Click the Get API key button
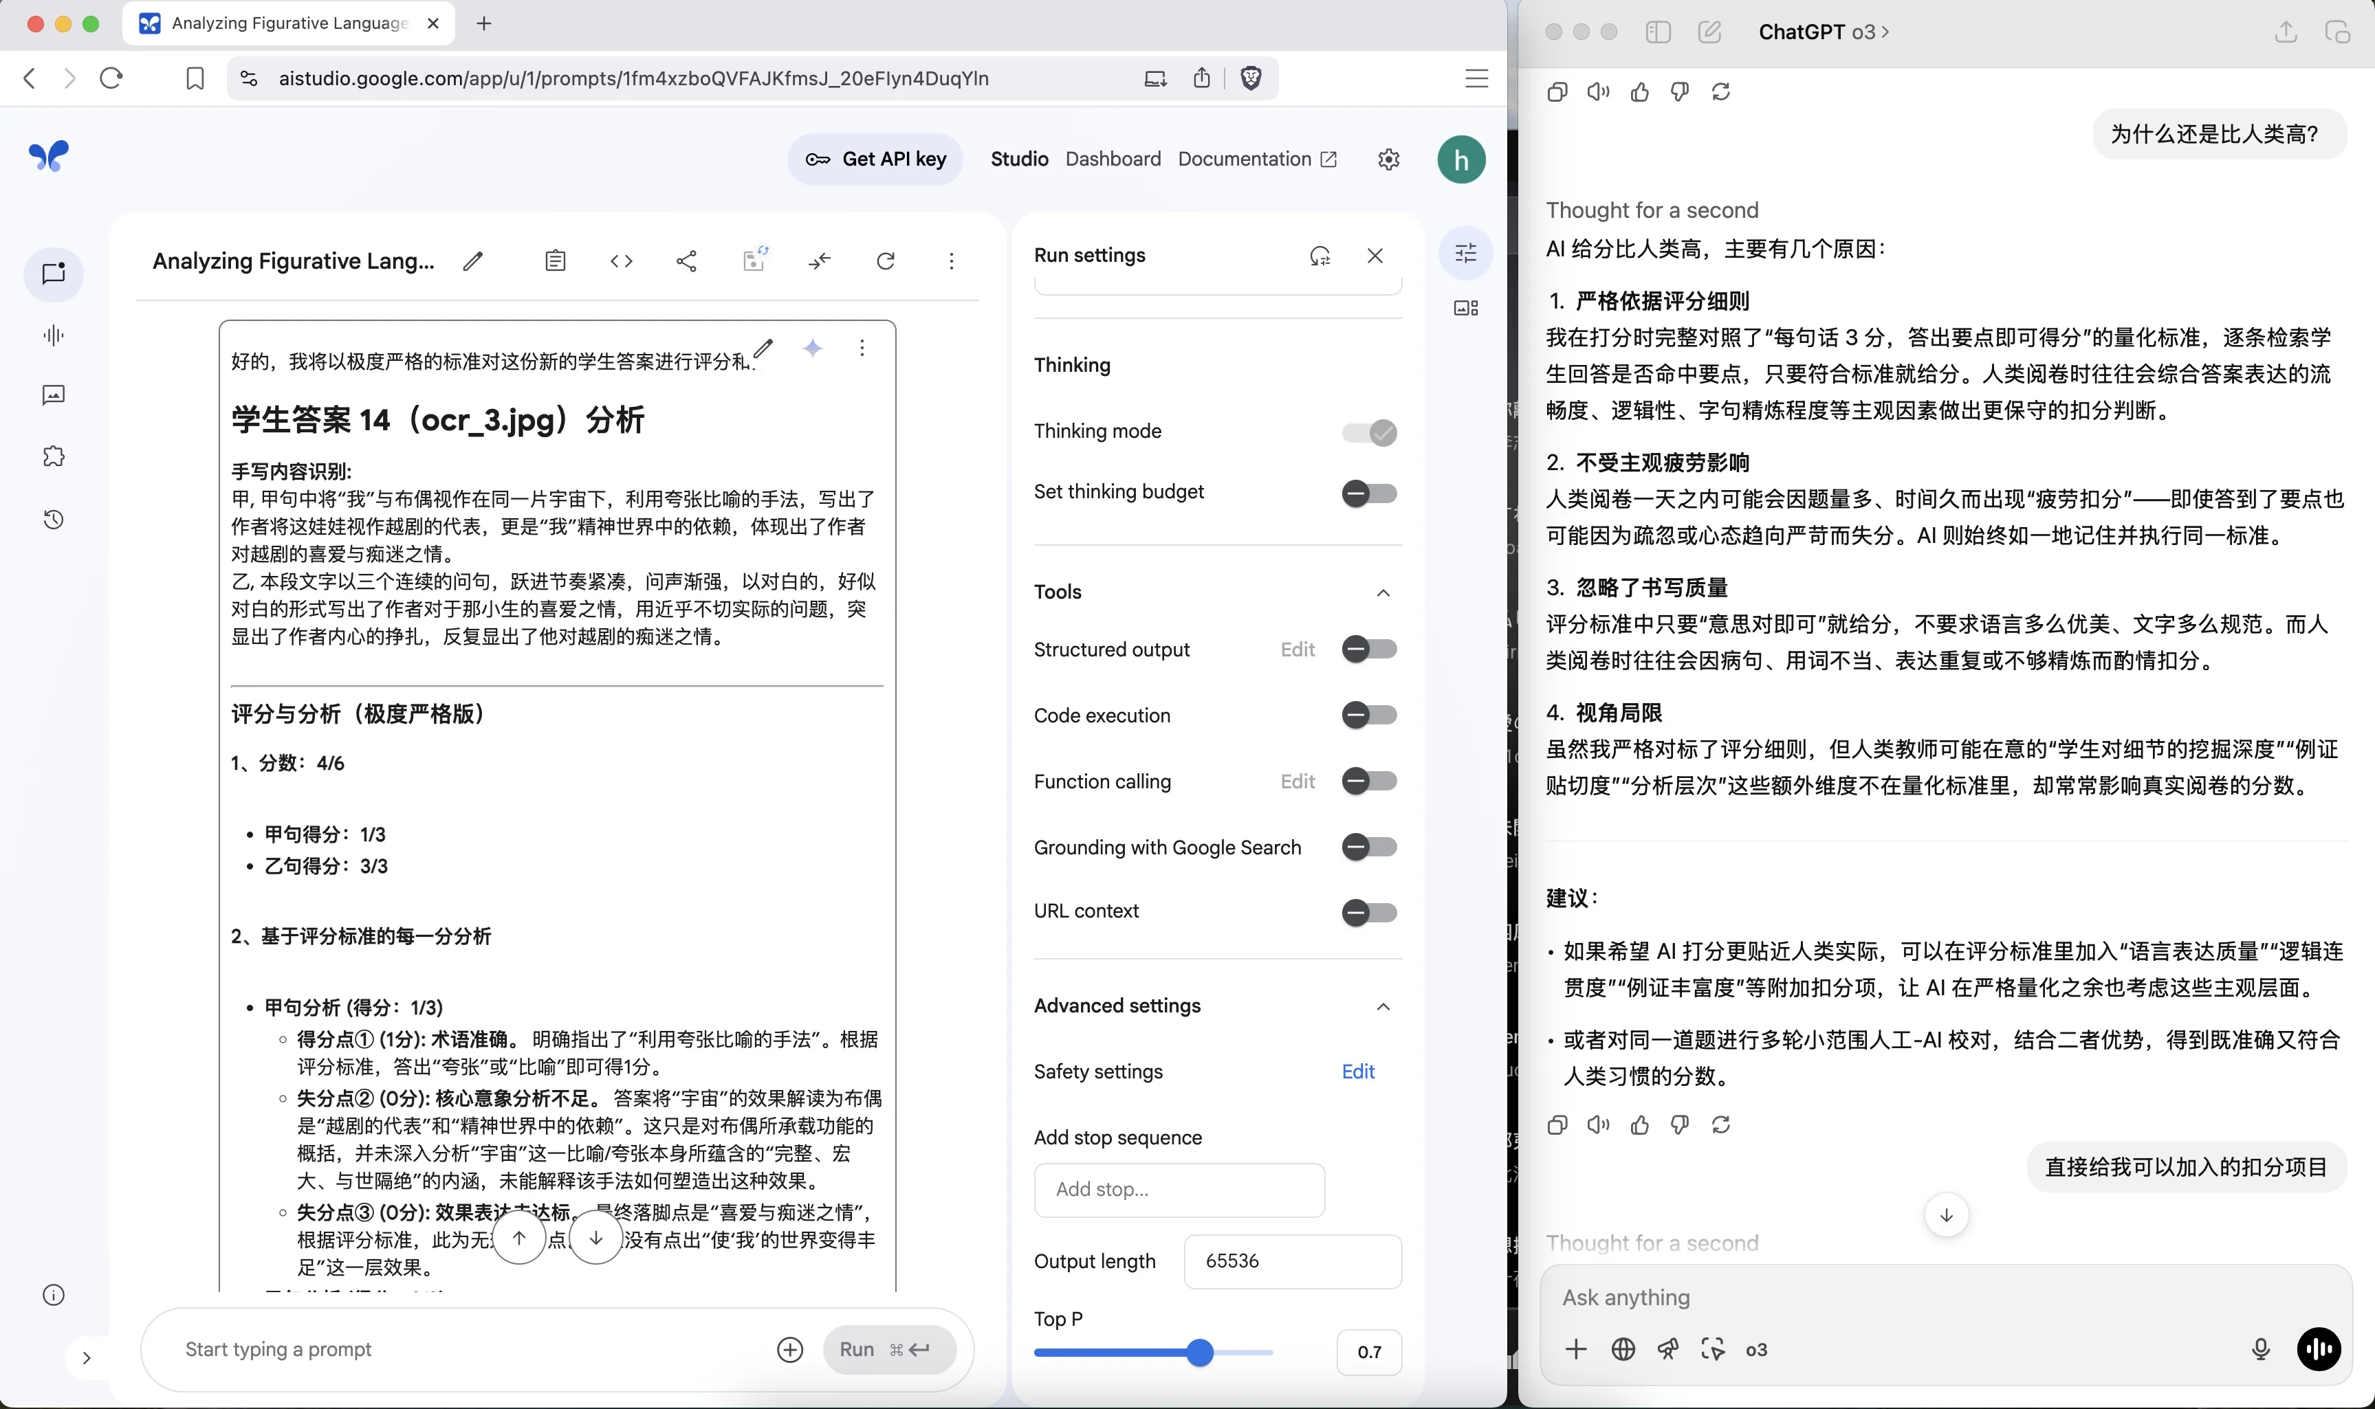This screenshot has height=1409, width=2375. click(x=875, y=159)
